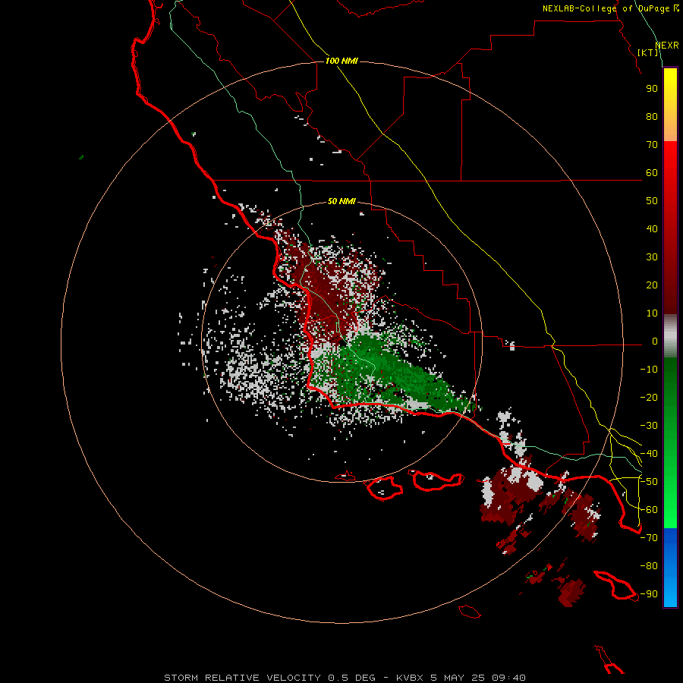683x683 pixels.
Task: Click the positive 10 scale value
Action: pos(652,313)
